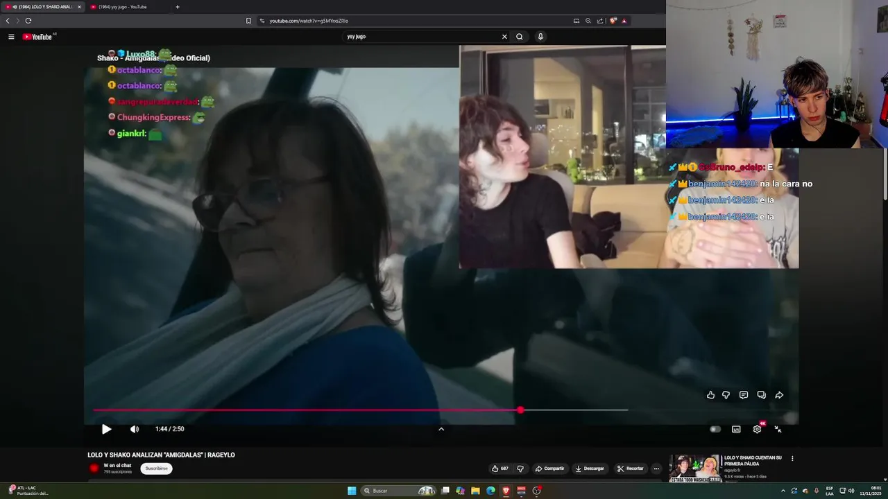Click the share icon in address bar

tap(600, 21)
